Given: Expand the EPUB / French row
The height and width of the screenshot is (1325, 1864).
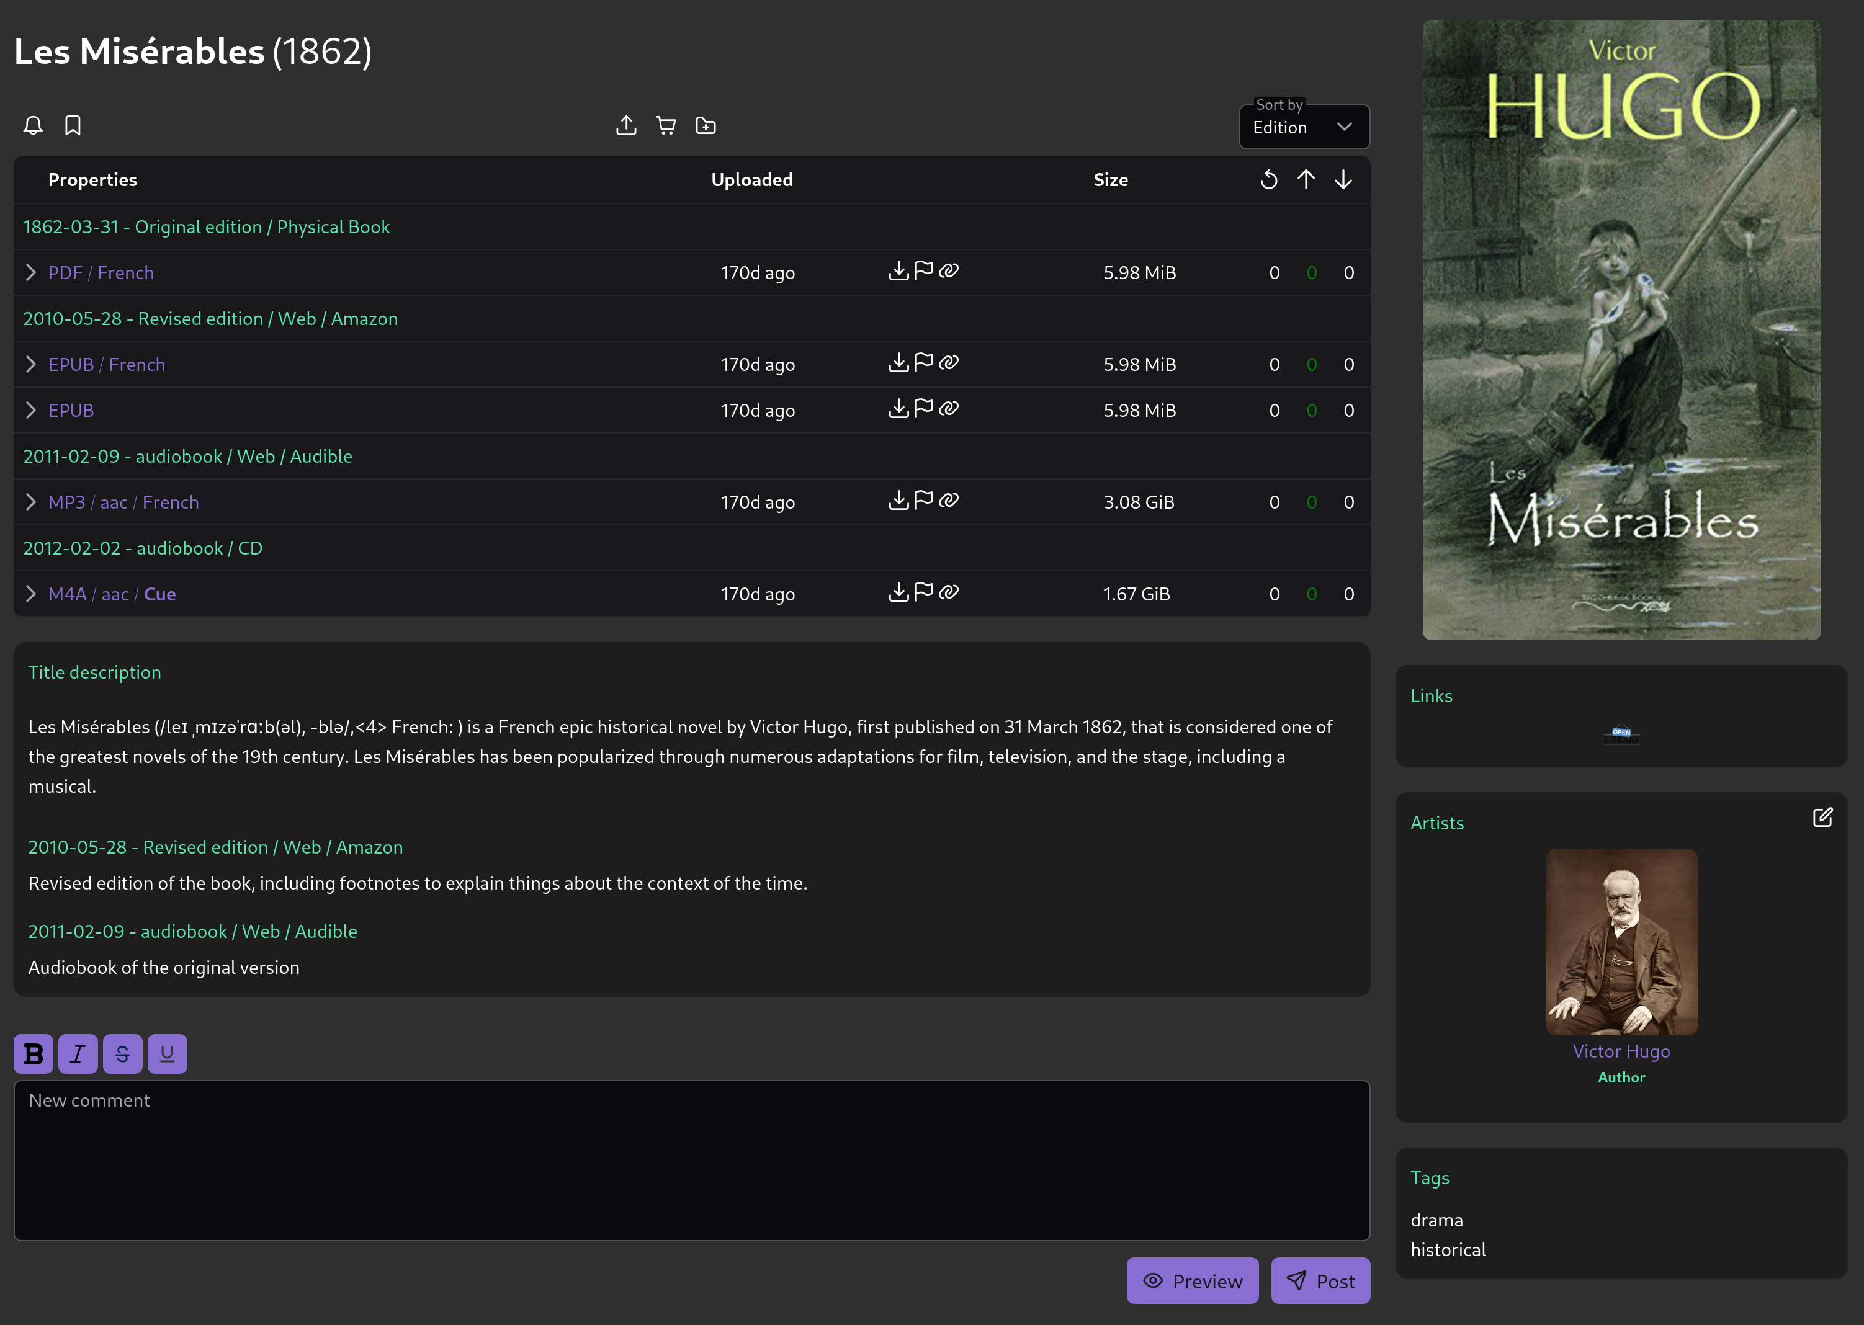Looking at the screenshot, I should coord(31,365).
